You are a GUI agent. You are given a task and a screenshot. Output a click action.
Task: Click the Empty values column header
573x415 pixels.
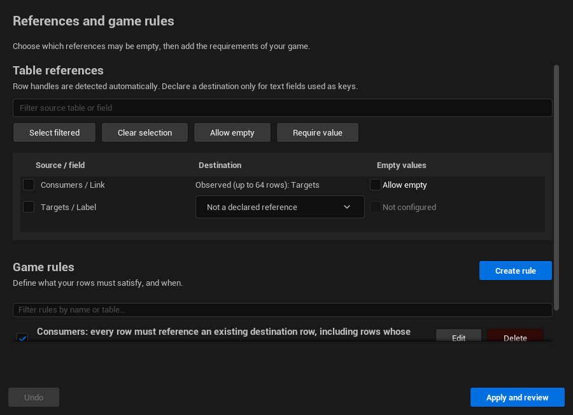(401, 165)
